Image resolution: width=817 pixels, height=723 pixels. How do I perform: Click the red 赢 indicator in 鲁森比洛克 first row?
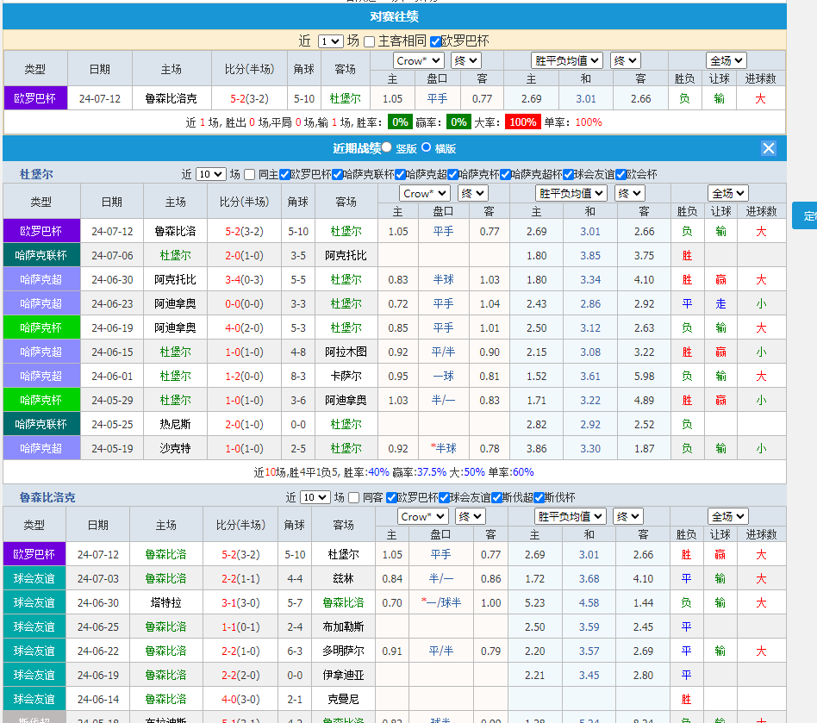[x=720, y=554]
